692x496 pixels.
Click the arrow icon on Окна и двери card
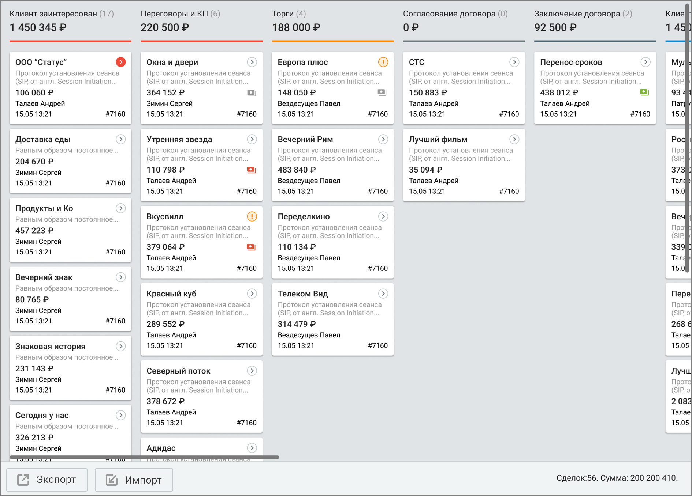pyautogui.click(x=252, y=62)
